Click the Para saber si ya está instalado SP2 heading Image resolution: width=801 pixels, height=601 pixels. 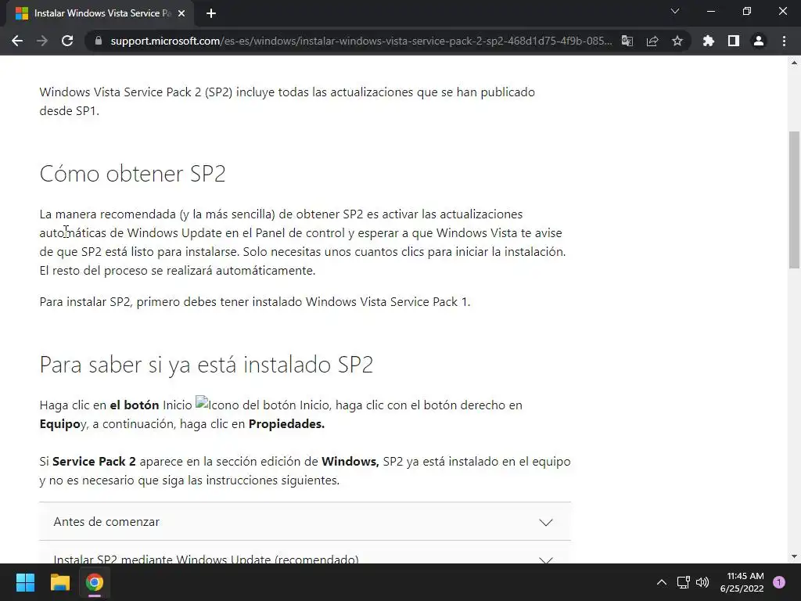point(207,365)
